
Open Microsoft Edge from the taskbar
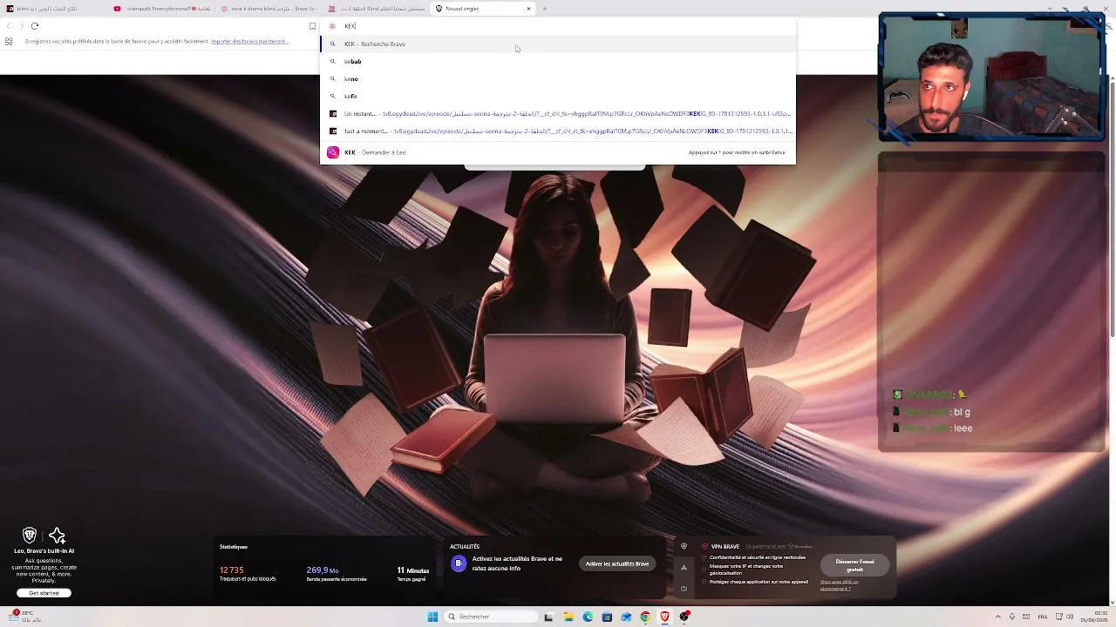click(x=588, y=617)
